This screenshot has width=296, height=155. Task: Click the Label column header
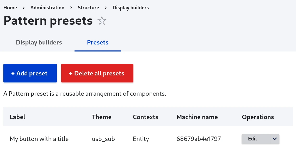point(17,117)
